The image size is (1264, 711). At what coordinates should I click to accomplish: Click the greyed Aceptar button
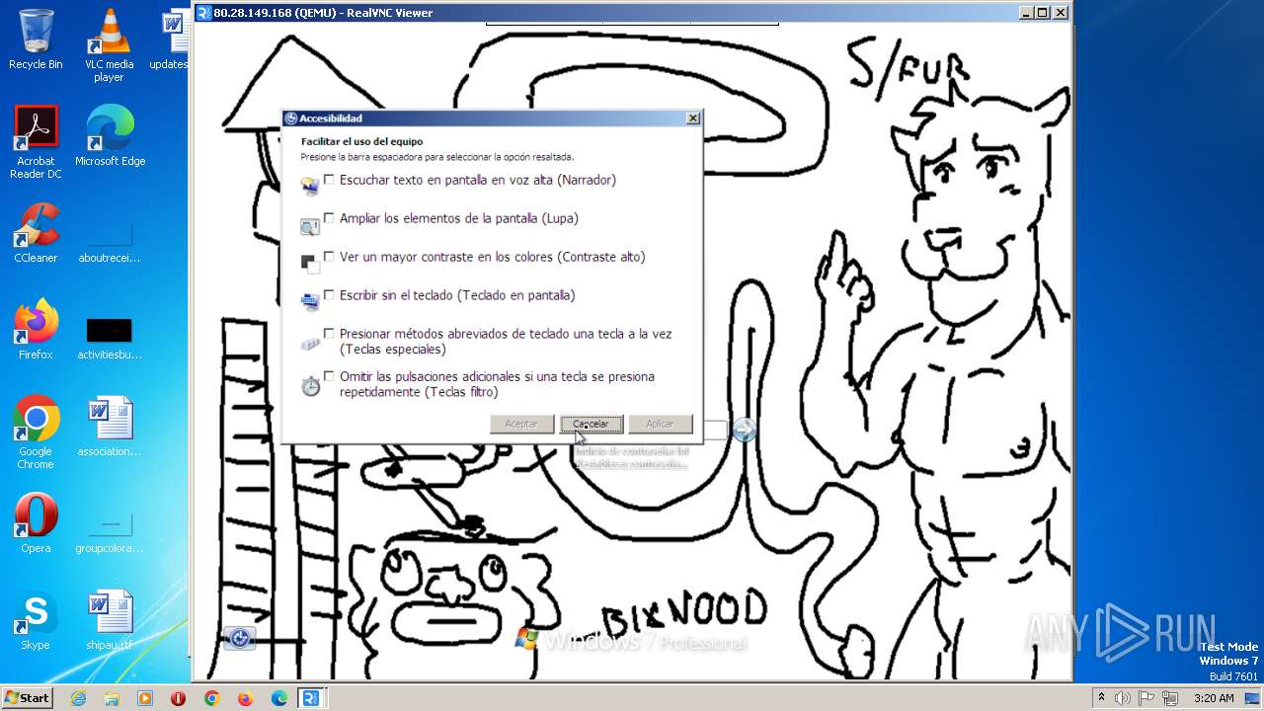pyautogui.click(x=521, y=424)
